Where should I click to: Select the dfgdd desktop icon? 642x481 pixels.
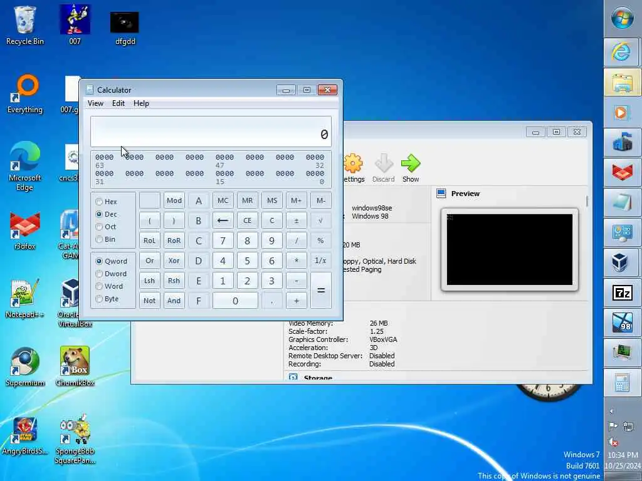(125, 28)
